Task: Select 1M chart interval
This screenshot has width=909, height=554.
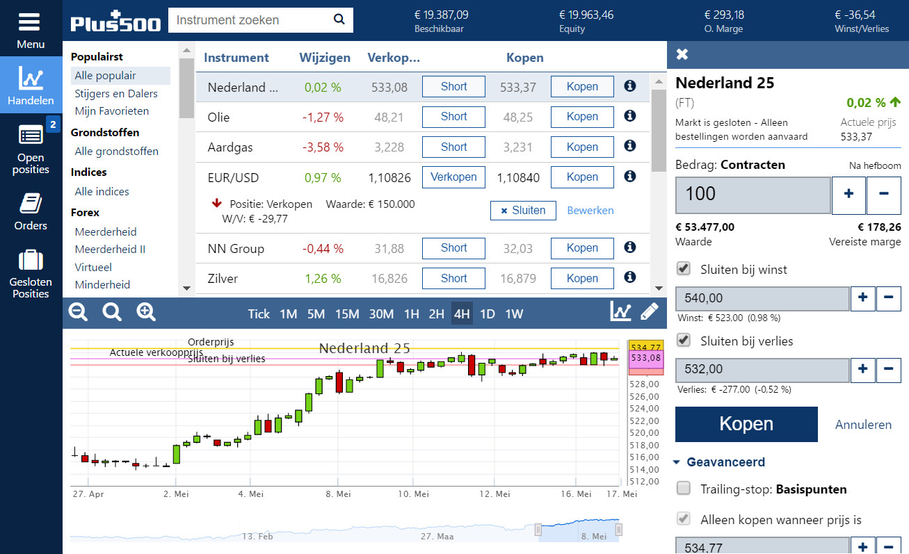Action: tap(289, 313)
